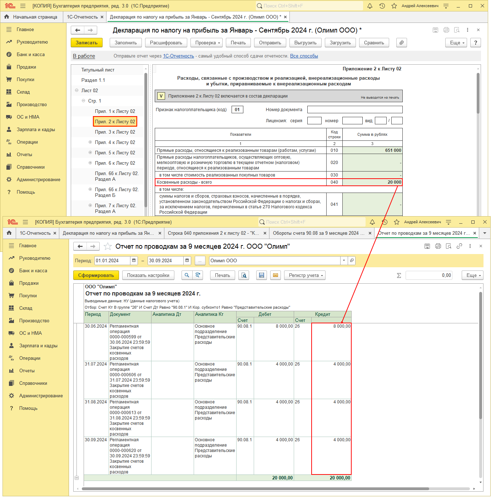Open the calendar picker for the start date 01.01.2024
Viewport: 491px width, 497px height.
tap(134, 260)
